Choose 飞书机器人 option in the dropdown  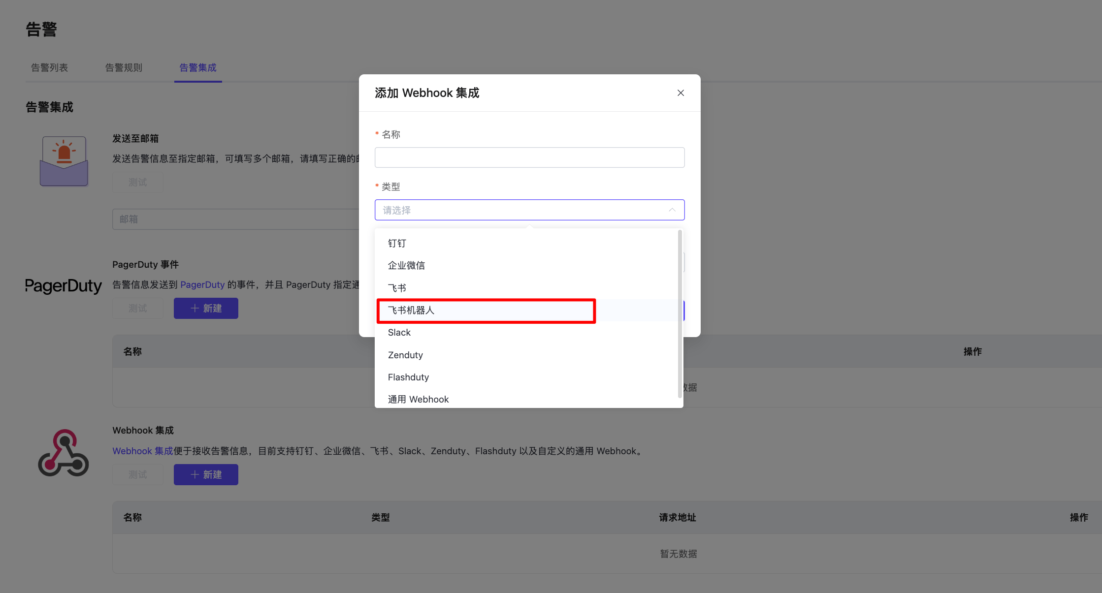[x=526, y=310]
